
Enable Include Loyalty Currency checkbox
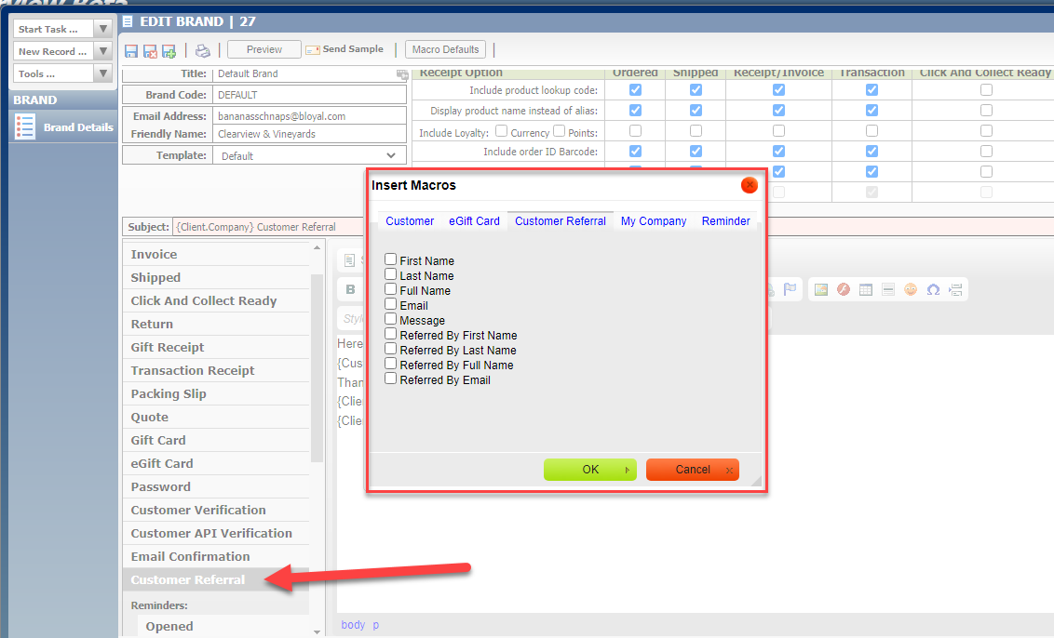(502, 131)
